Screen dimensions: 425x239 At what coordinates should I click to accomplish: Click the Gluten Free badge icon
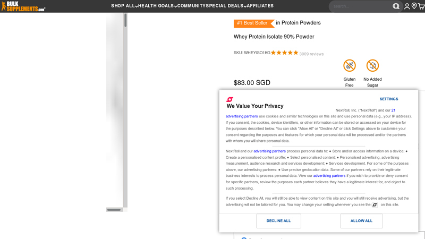click(350, 66)
